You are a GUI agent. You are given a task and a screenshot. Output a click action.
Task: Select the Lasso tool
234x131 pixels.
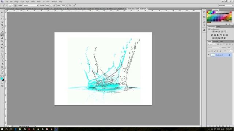[x=2, y=19]
